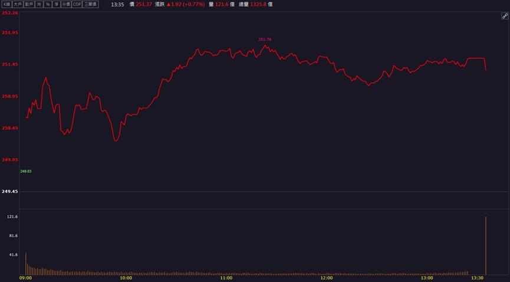
Task: Toggle the CDP levels button
Action: pos(77,4)
